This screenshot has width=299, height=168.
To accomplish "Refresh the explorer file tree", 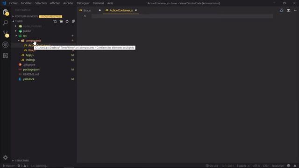I will click(67, 21).
